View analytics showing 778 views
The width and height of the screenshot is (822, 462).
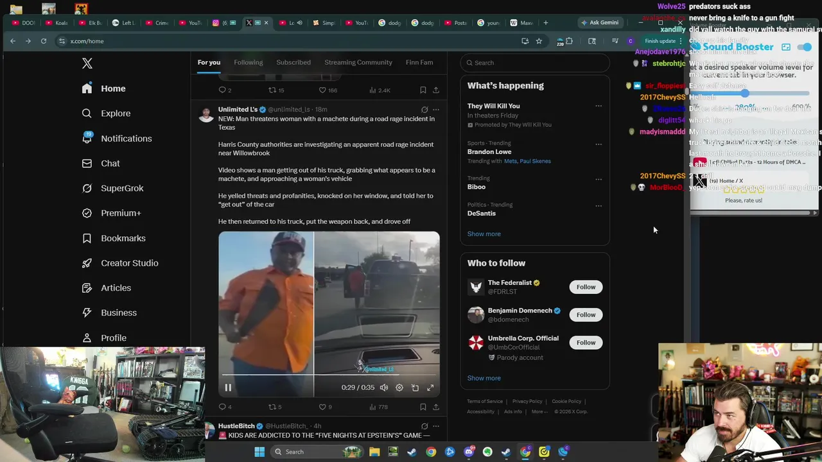point(379,407)
